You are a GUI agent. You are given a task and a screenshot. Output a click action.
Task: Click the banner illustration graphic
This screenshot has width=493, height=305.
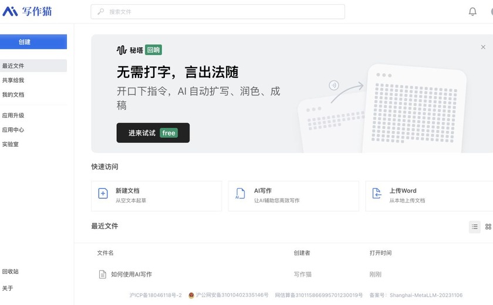coord(382,109)
